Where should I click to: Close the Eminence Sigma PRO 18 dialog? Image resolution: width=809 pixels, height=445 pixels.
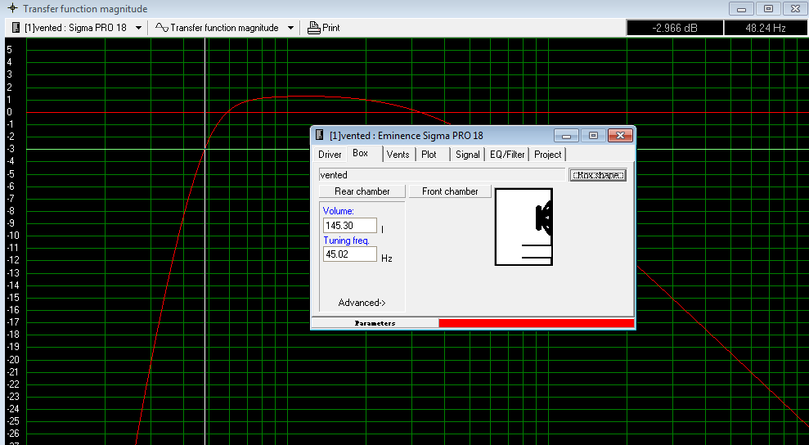point(620,135)
